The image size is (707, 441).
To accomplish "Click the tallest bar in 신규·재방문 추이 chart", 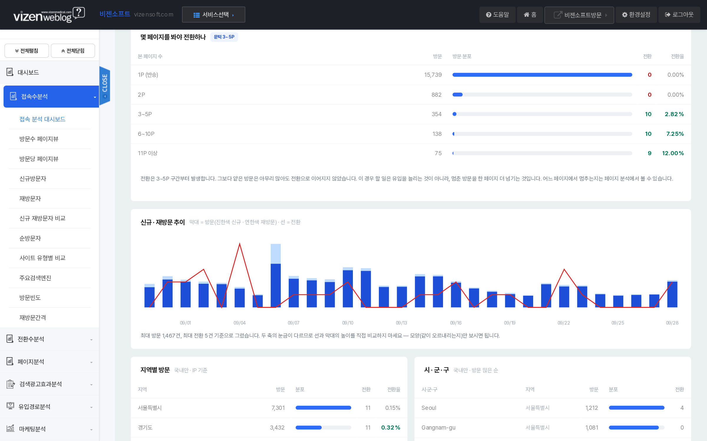I will 276,275.
